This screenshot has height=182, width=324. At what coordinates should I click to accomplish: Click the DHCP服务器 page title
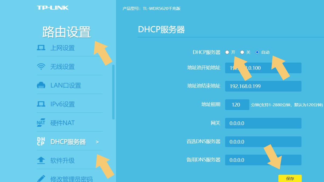[161, 30]
